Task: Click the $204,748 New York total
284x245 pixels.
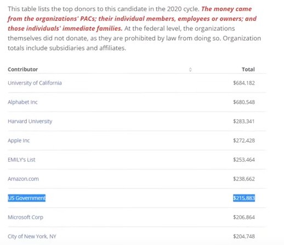Action: tap(244, 236)
